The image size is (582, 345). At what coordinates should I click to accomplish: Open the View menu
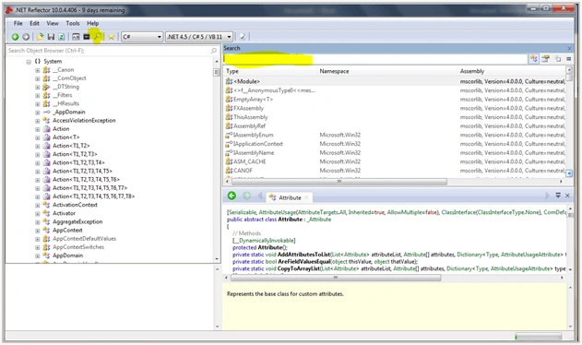[53, 23]
